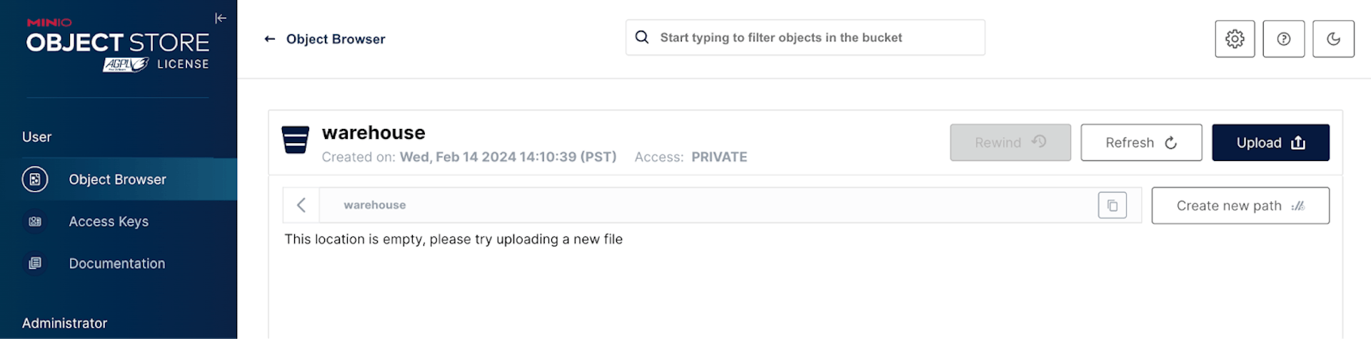Copy the warehouse path with the copy icon
Viewport: 1371px width, 339px height.
1112,206
